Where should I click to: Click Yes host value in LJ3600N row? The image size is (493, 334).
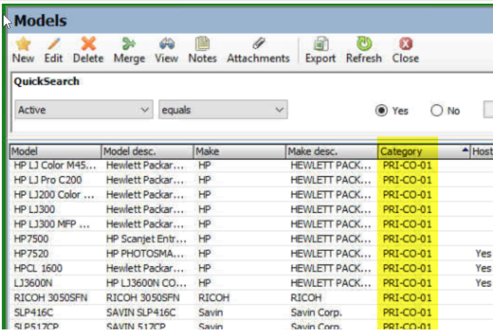tap(483, 283)
